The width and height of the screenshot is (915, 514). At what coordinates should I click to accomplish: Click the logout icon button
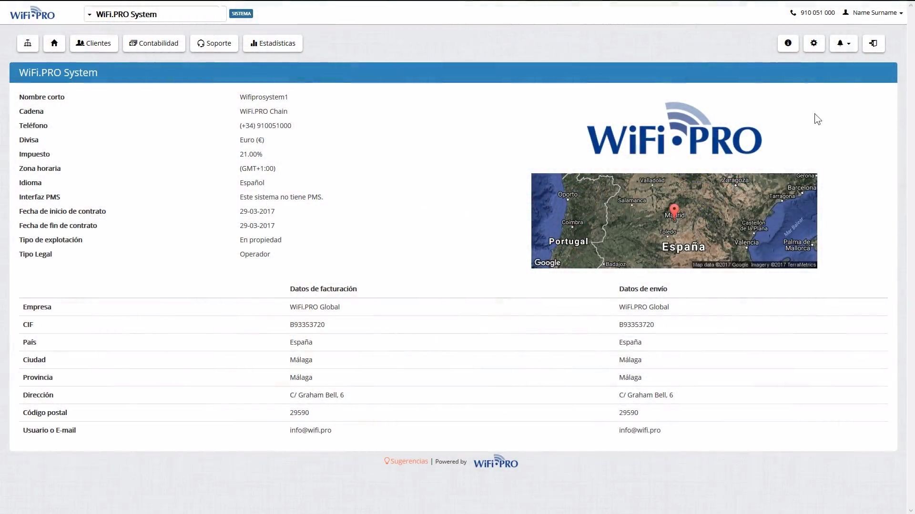[x=874, y=43]
